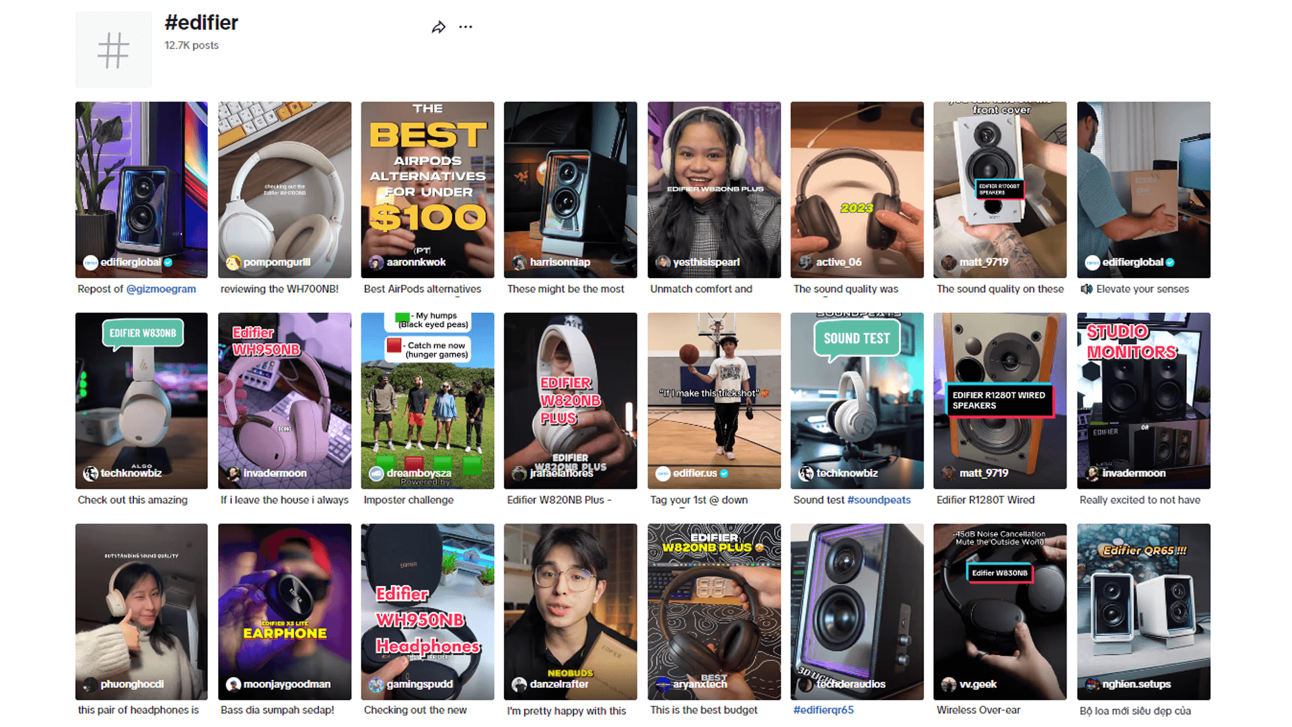Click edifierglobal avatar on the gizmoegram repost video
The height and width of the screenshot is (727, 1292).
[x=90, y=263]
